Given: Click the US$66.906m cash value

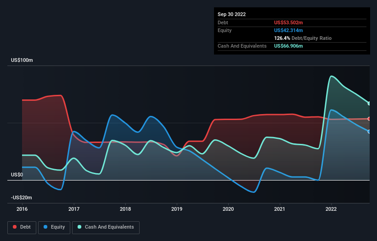Looking at the screenshot, I should 288,46.
